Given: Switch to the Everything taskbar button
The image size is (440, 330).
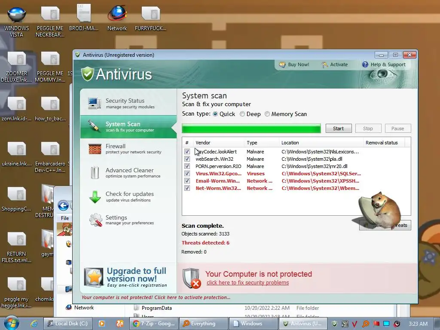Looking at the screenshot, I should click(x=203, y=324).
